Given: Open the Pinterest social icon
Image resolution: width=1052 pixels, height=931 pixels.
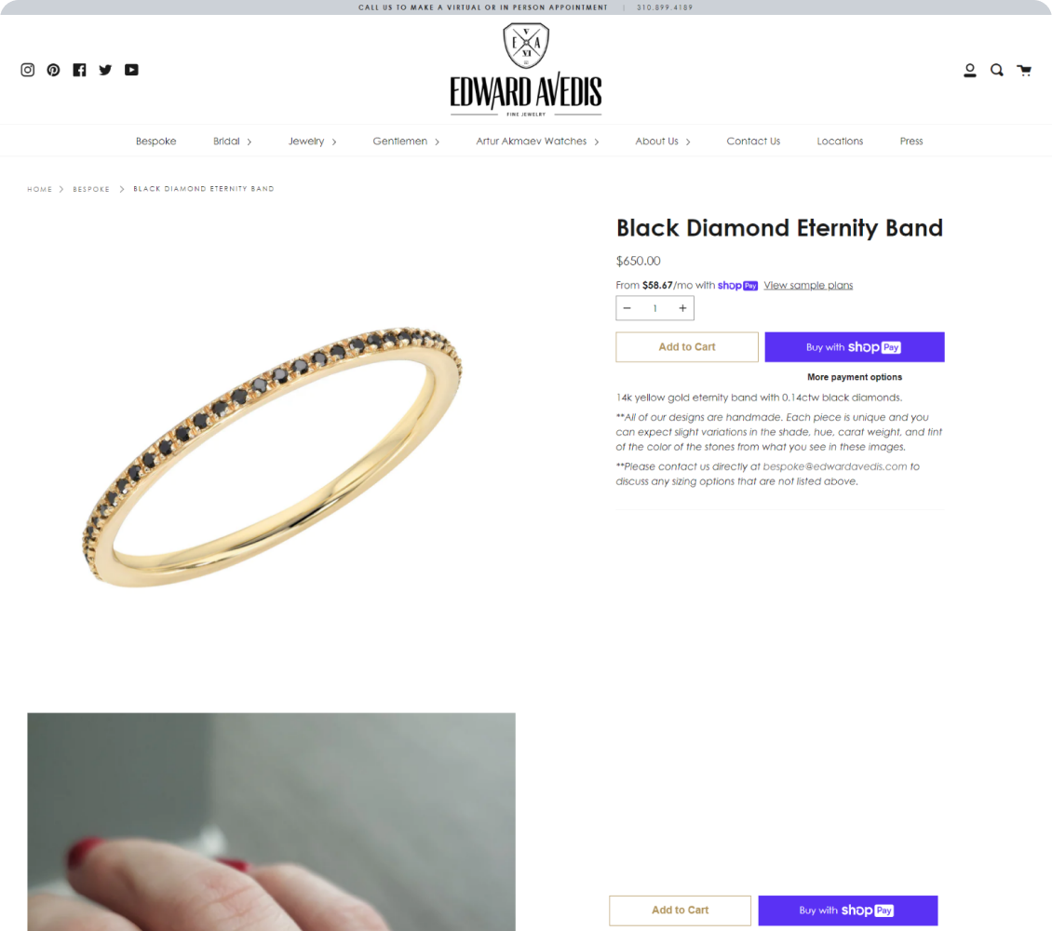Looking at the screenshot, I should click(54, 70).
